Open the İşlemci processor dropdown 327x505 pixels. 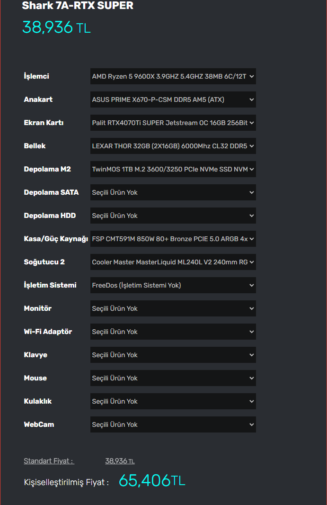click(x=173, y=76)
